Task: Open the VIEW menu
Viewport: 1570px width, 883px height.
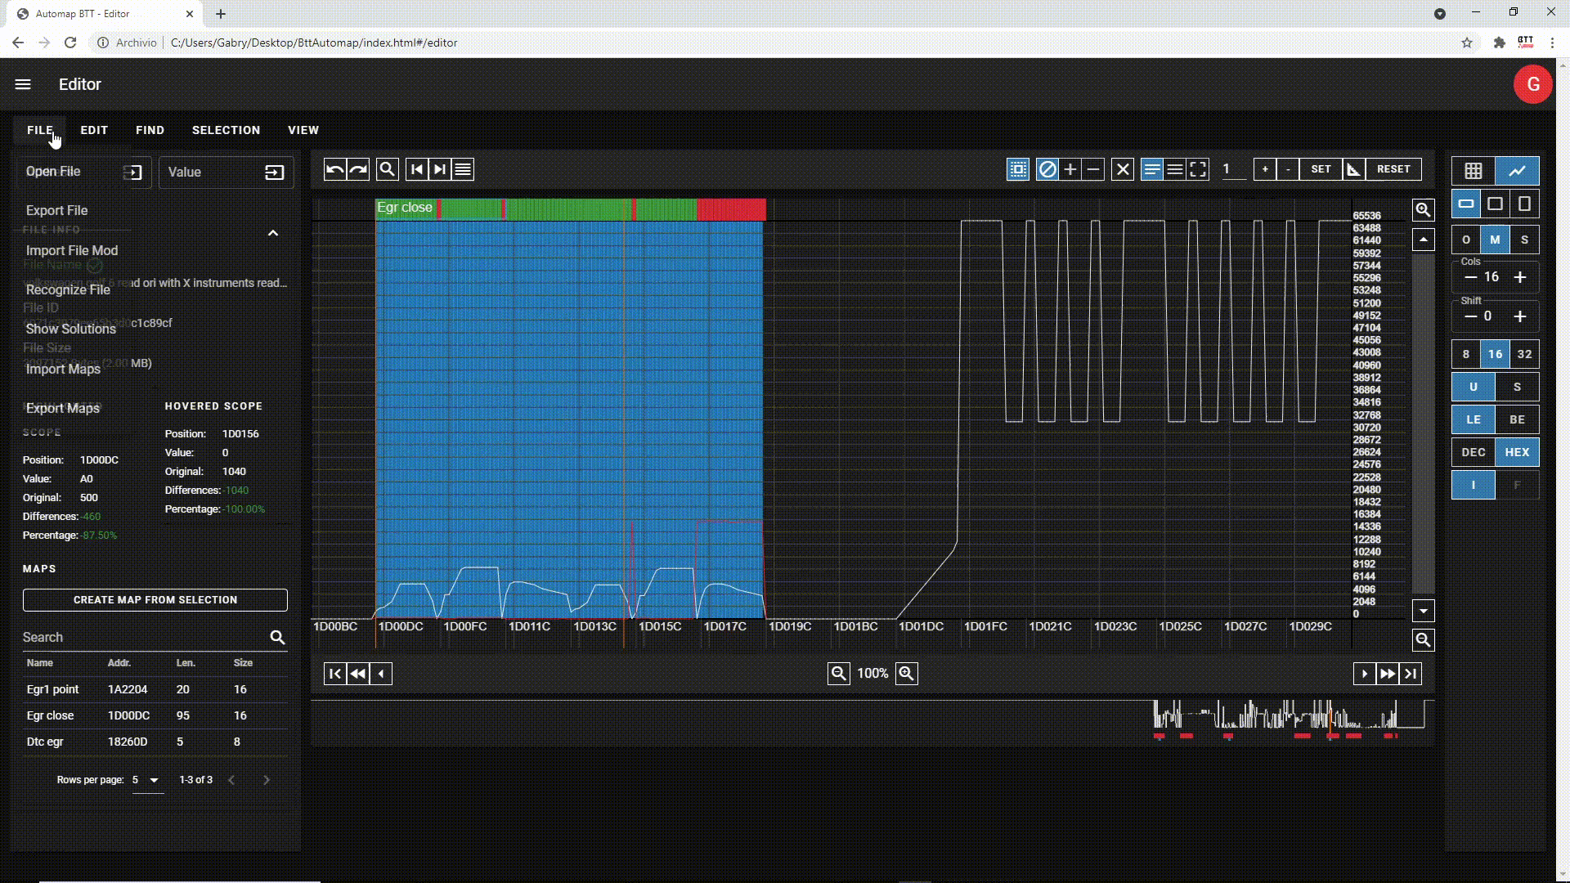Action: click(303, 130)
